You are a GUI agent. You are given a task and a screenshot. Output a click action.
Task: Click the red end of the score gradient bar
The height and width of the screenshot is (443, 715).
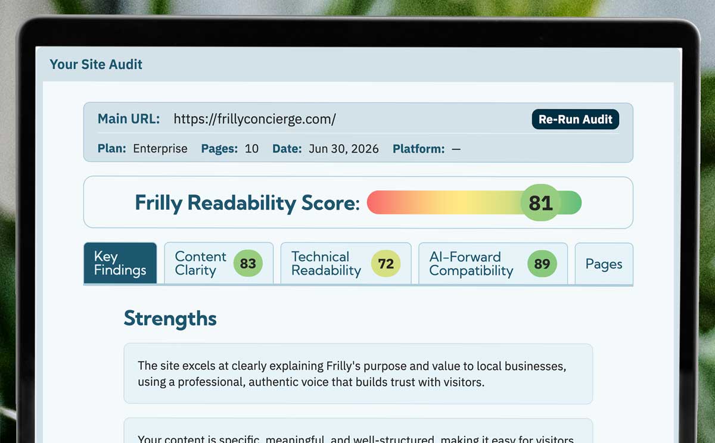pyautogui.click(x=377, y=202)
